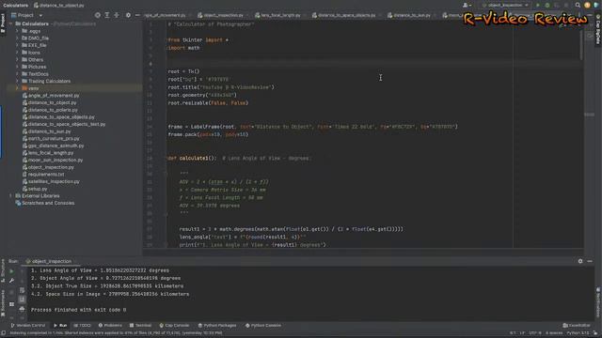
Task: Rerun program with green arrow in Run panel
Action: 11,271
